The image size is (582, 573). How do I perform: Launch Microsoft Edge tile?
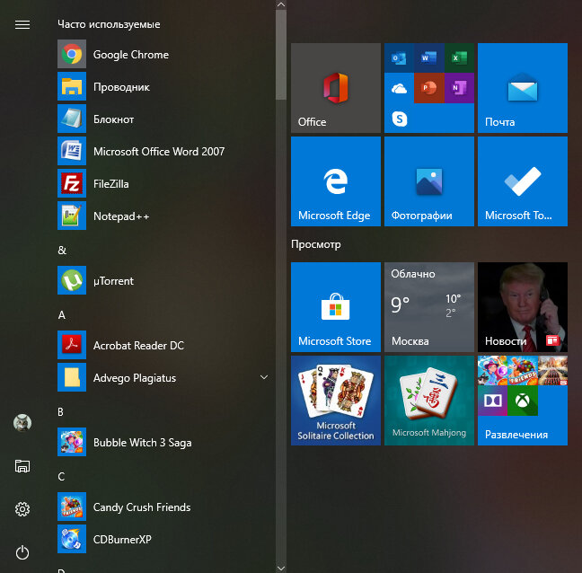click(336, 181)
